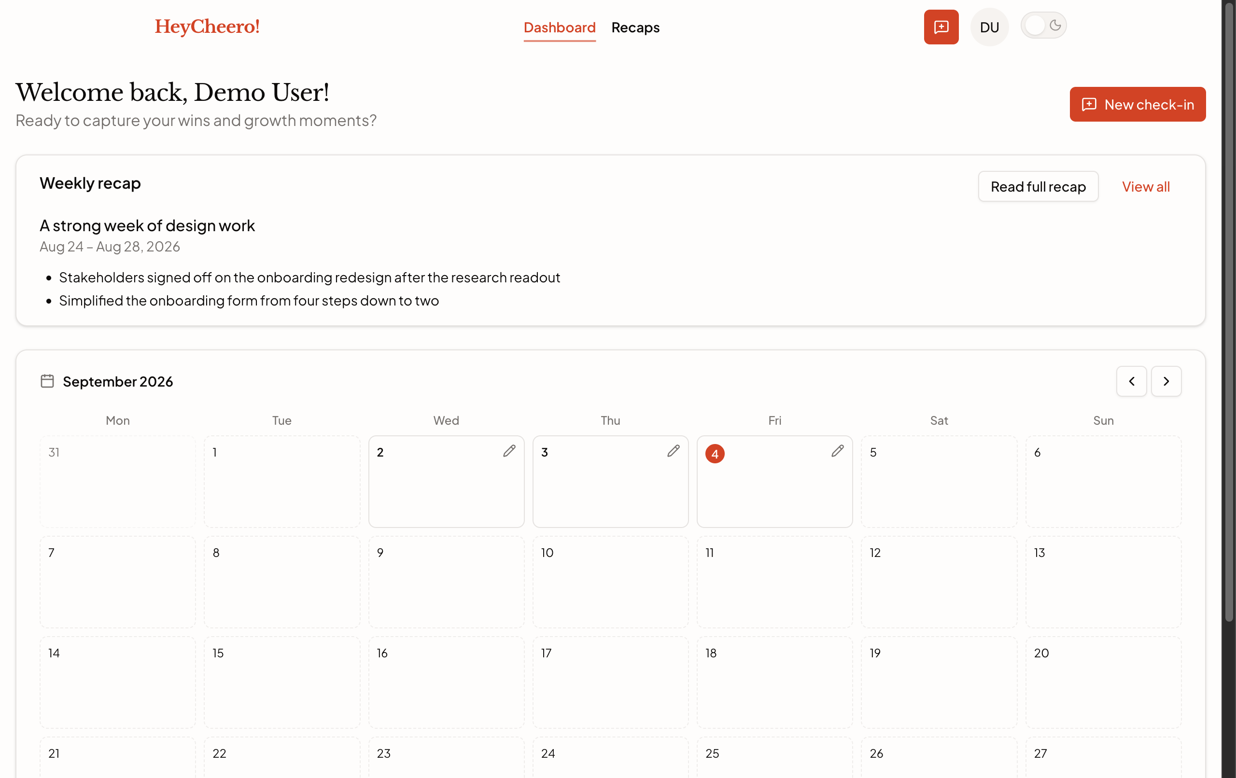Go to next month with right chevron
The width and height of the screenshot is (1236, 778).
[x=1166, y=381]
